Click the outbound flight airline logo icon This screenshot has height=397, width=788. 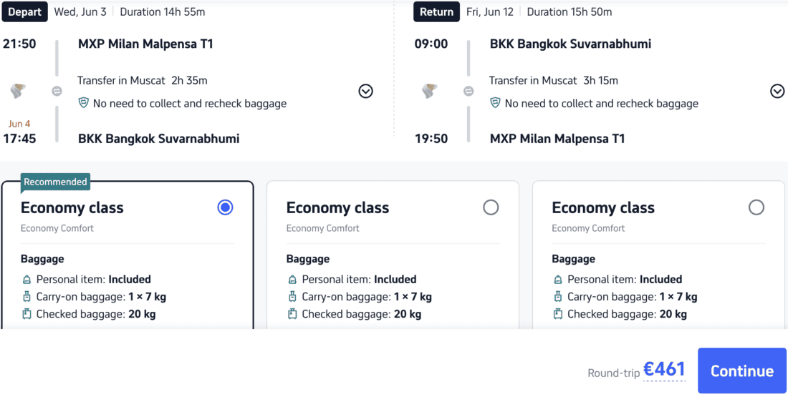[18, 91]
